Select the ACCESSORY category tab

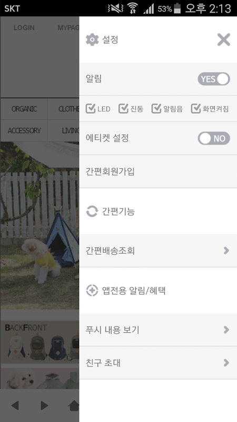pyautogui.click(x=24, y=130)
